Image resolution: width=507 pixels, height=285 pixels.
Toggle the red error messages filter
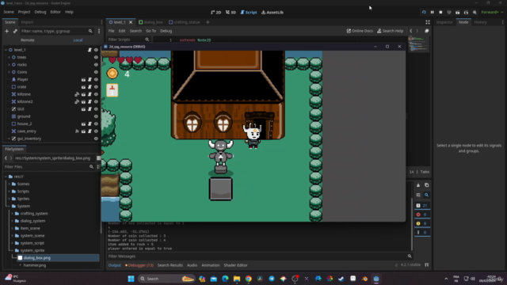(x=422, y=215)
